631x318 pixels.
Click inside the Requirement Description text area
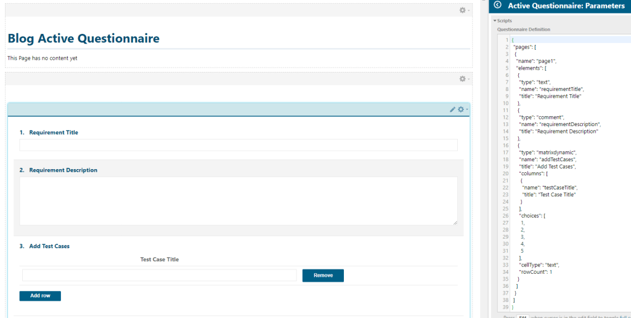(238, 201)
